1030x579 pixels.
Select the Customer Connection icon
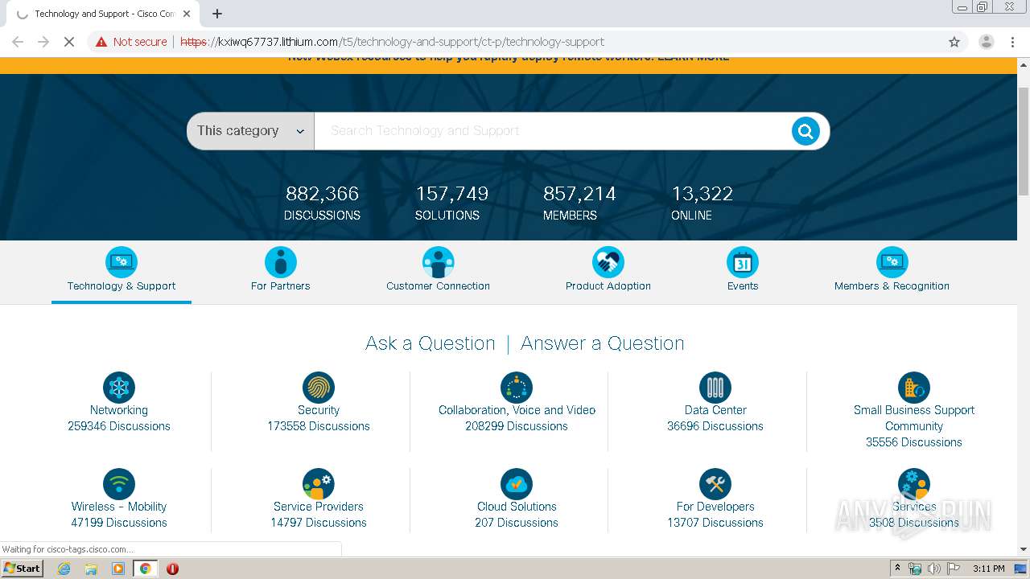coord(439,262)
